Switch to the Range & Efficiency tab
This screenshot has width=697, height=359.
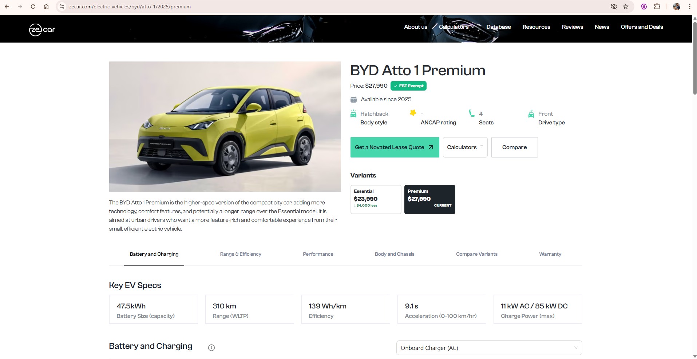click(241, 254)
